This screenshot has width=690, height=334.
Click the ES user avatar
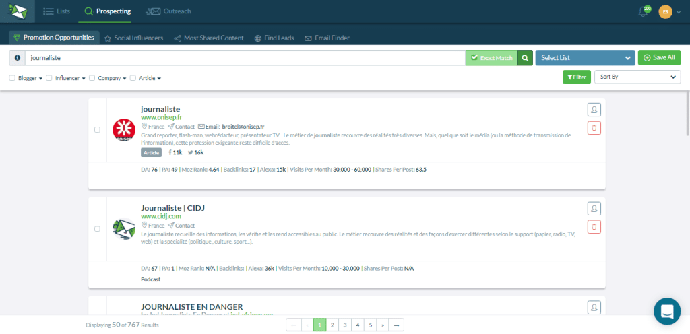click(665, 11)
